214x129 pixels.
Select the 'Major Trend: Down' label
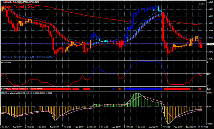[20, 7]
